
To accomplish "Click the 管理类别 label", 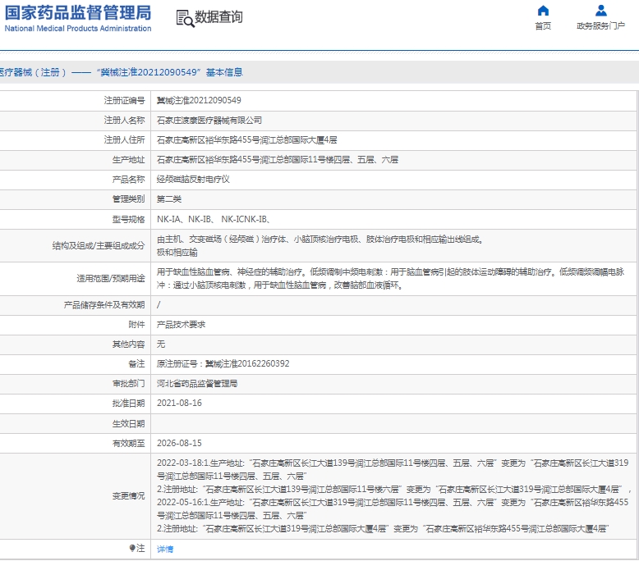I will click(x=128, y=199).
